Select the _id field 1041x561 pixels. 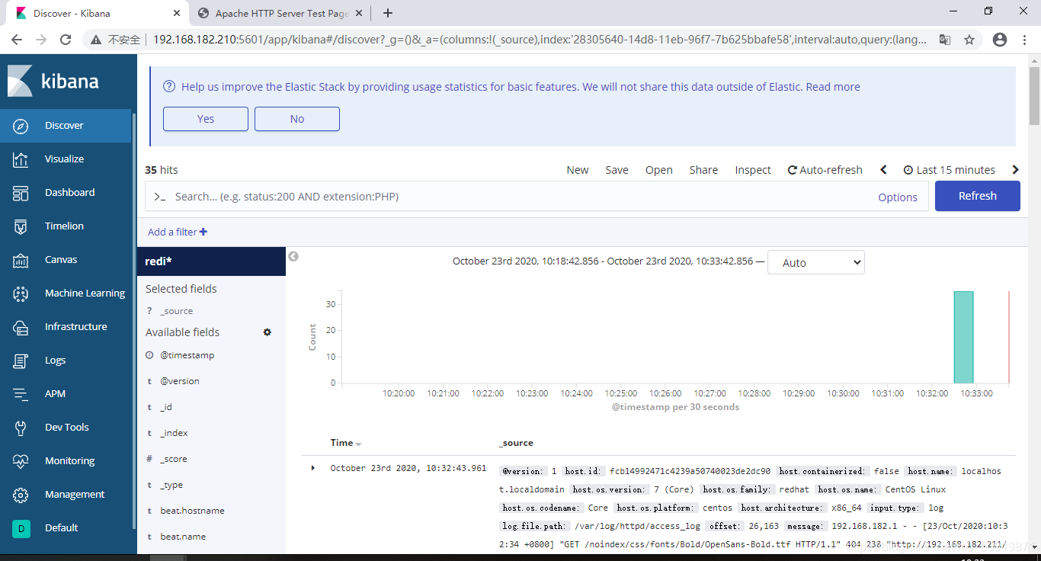coord(166,407)
